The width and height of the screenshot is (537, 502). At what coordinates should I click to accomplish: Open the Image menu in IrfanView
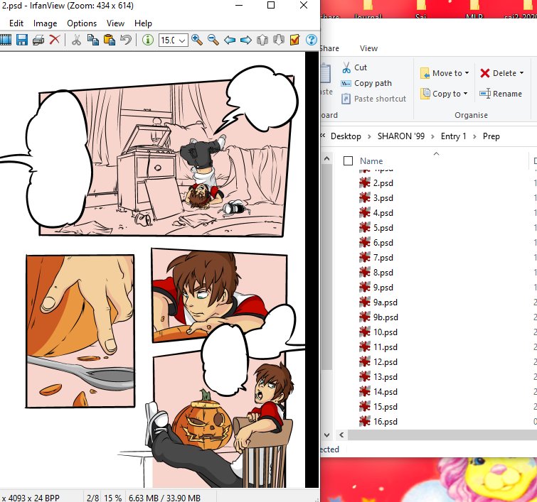[x=46, y=23]
